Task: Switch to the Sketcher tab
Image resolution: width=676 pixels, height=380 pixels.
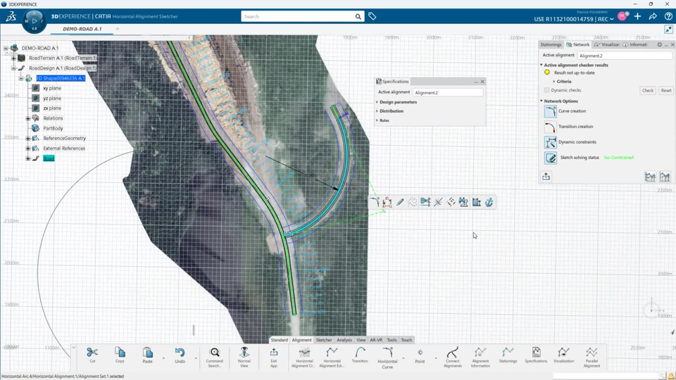Action: click(x=324, y=340)
